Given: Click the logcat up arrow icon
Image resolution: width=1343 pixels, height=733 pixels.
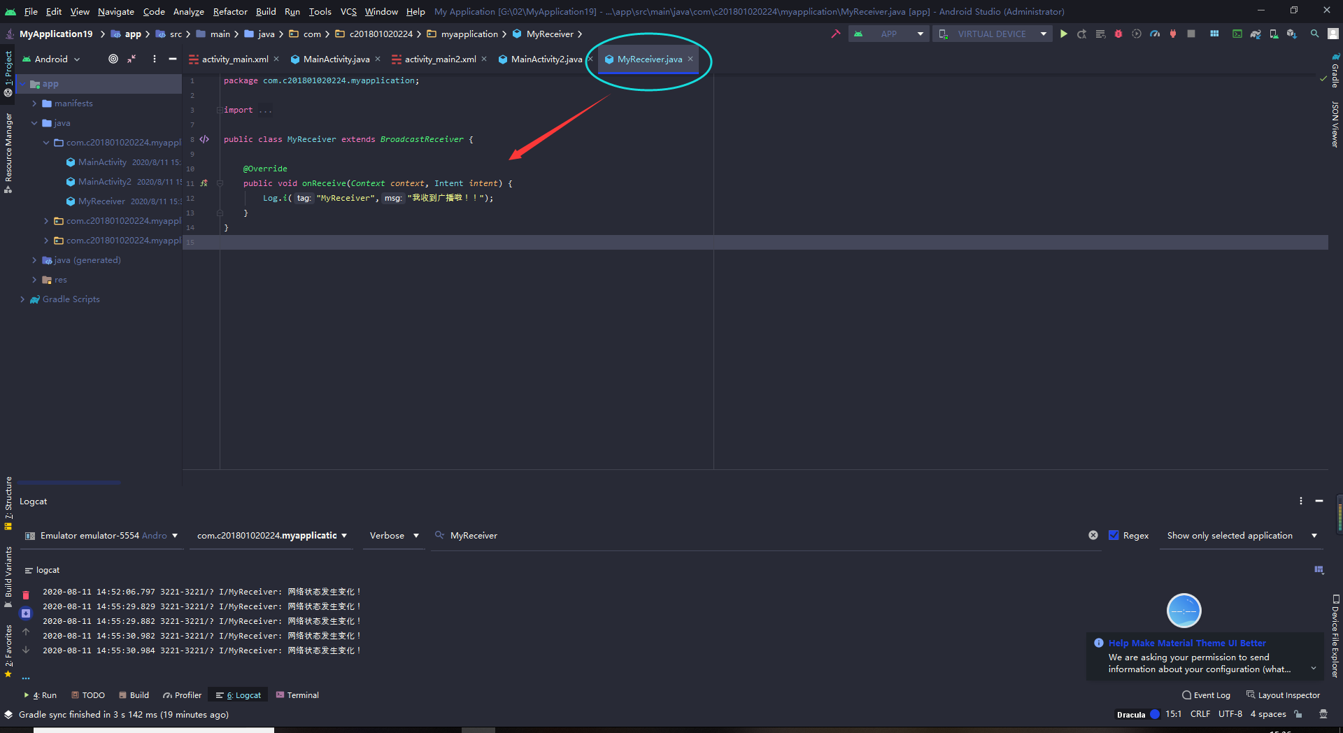Looking at the screenshot, I should pyautogui.click(x=26, y=632).
